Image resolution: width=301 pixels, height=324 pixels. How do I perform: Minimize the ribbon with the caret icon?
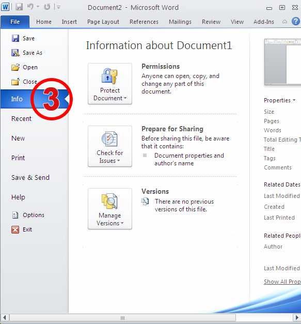(x=284, y=22)
